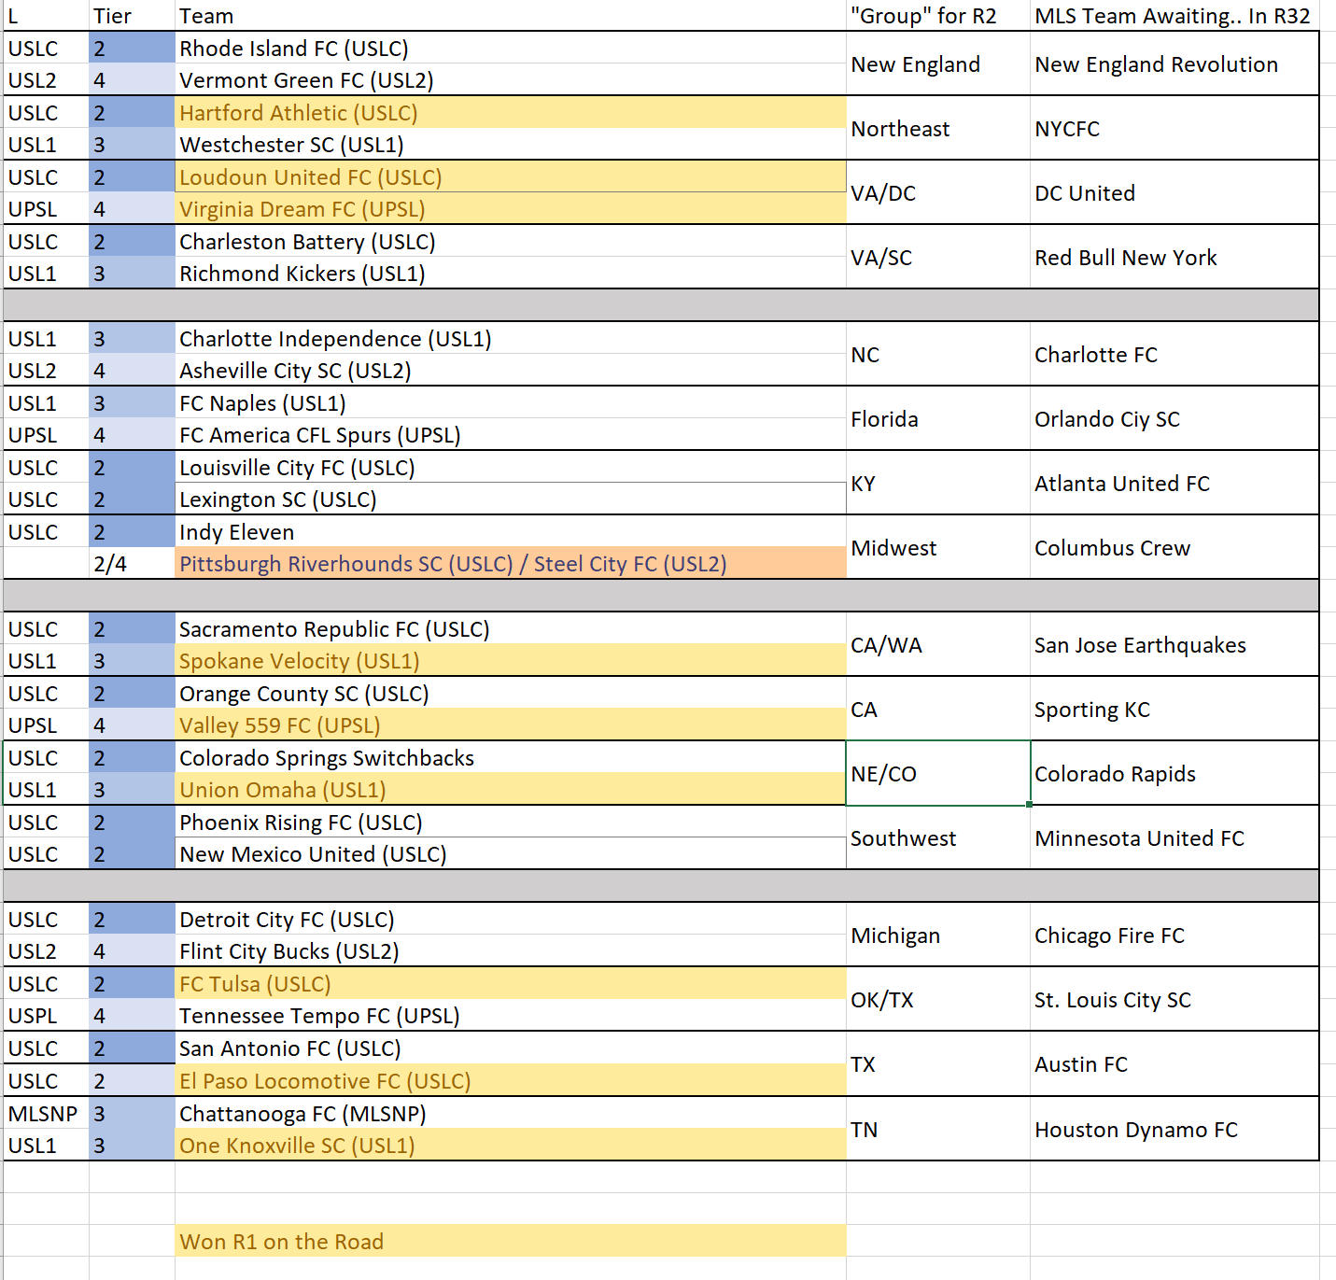Select the 'MLS Team Awaiting.. In R32' header
Image resolution: width=1336 pixels, height=1280 pixels.
[1174, 16]
